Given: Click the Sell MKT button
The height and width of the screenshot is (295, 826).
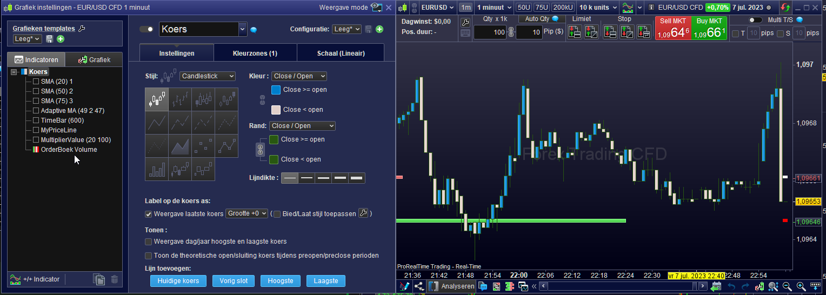Looking at the screenshot, I should (672, 28).
